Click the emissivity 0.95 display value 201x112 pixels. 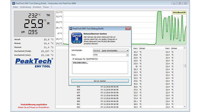33,32
